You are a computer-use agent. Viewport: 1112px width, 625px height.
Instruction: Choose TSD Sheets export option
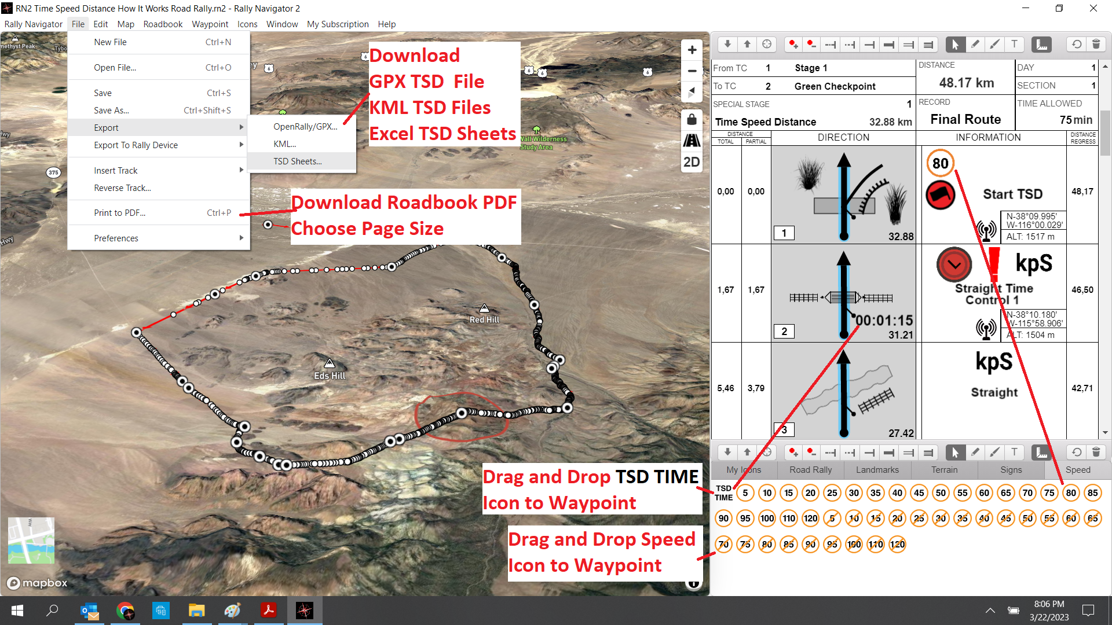[x=302, y=161]
